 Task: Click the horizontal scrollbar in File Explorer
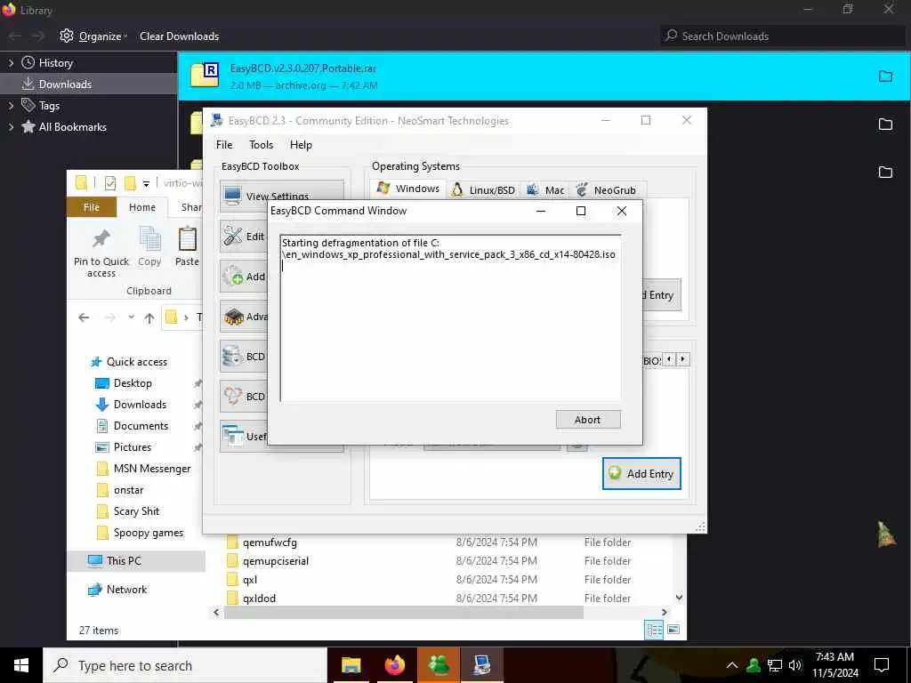403,612
